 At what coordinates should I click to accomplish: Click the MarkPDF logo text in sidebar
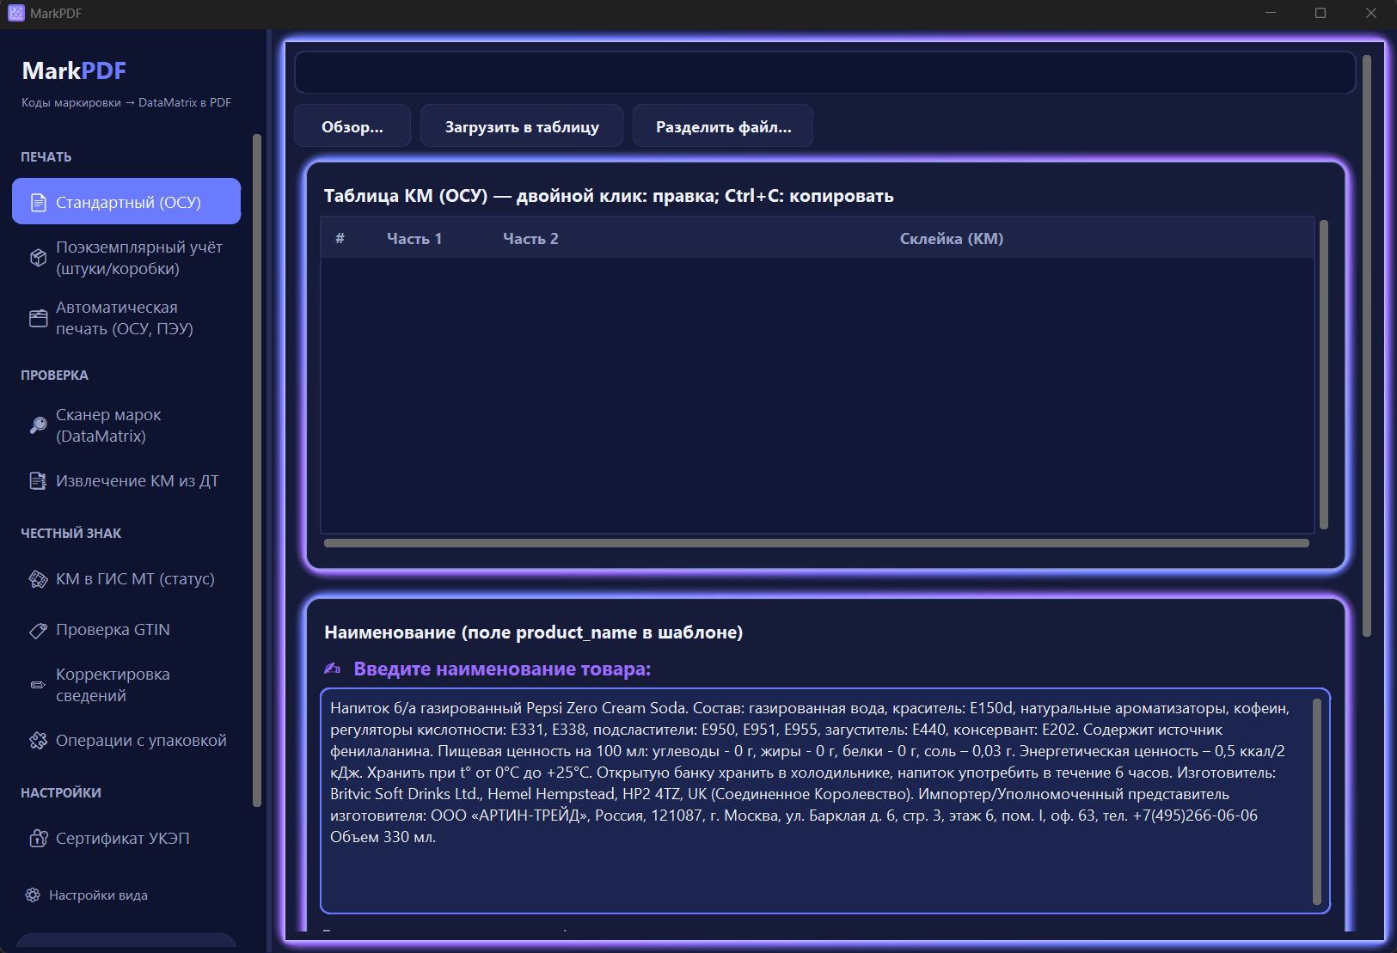click(74, 70)
